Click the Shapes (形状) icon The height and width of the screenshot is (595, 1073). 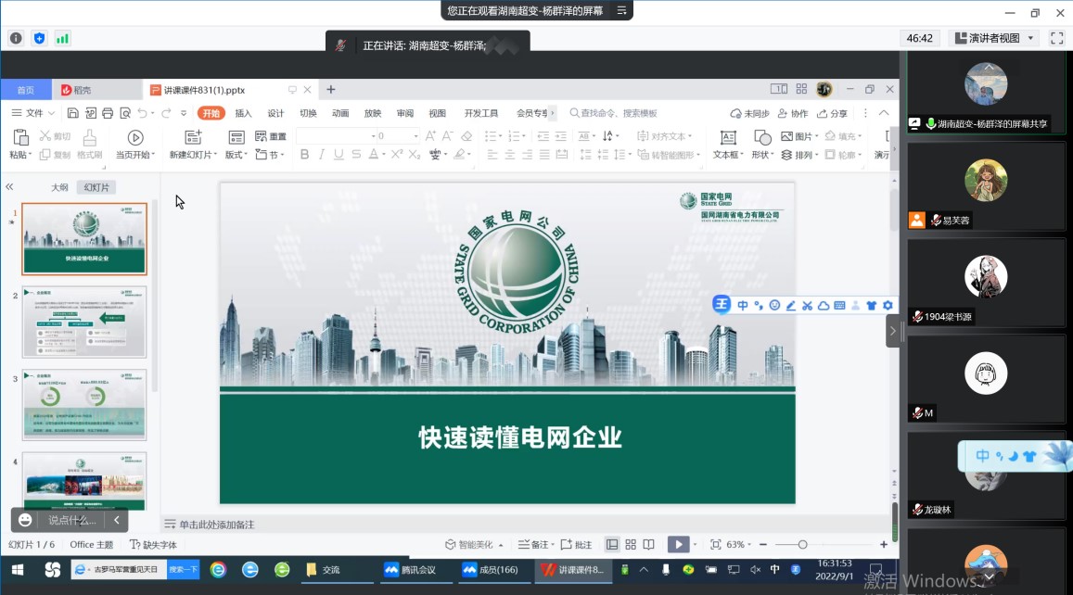coord(760,137)
